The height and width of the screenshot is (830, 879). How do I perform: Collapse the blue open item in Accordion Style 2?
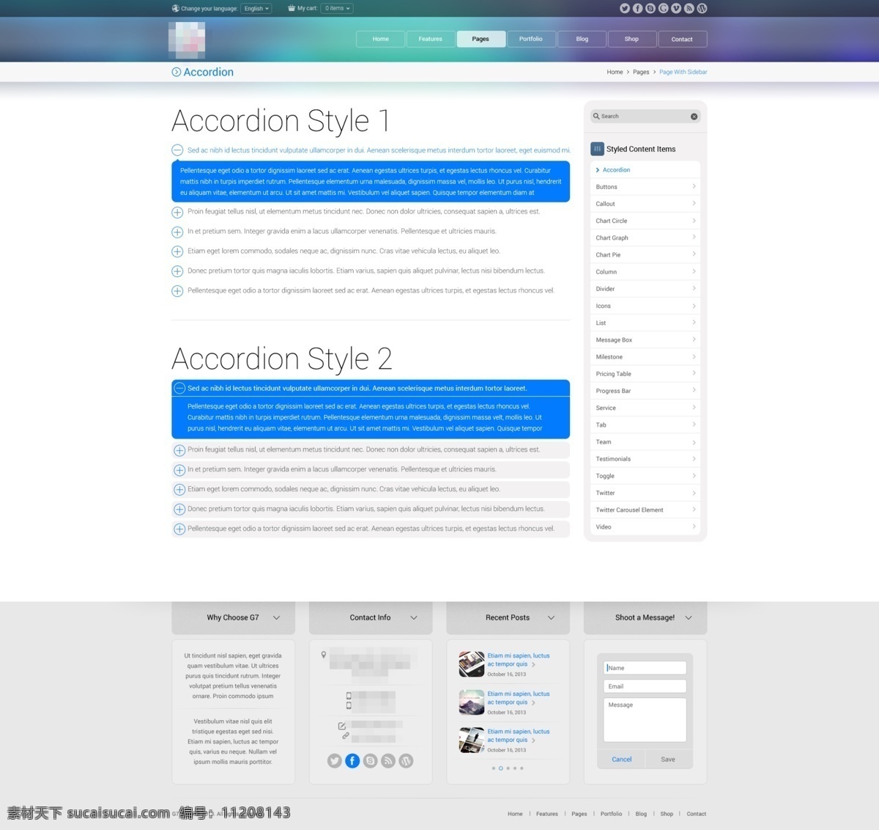click(x=179, y=389)
